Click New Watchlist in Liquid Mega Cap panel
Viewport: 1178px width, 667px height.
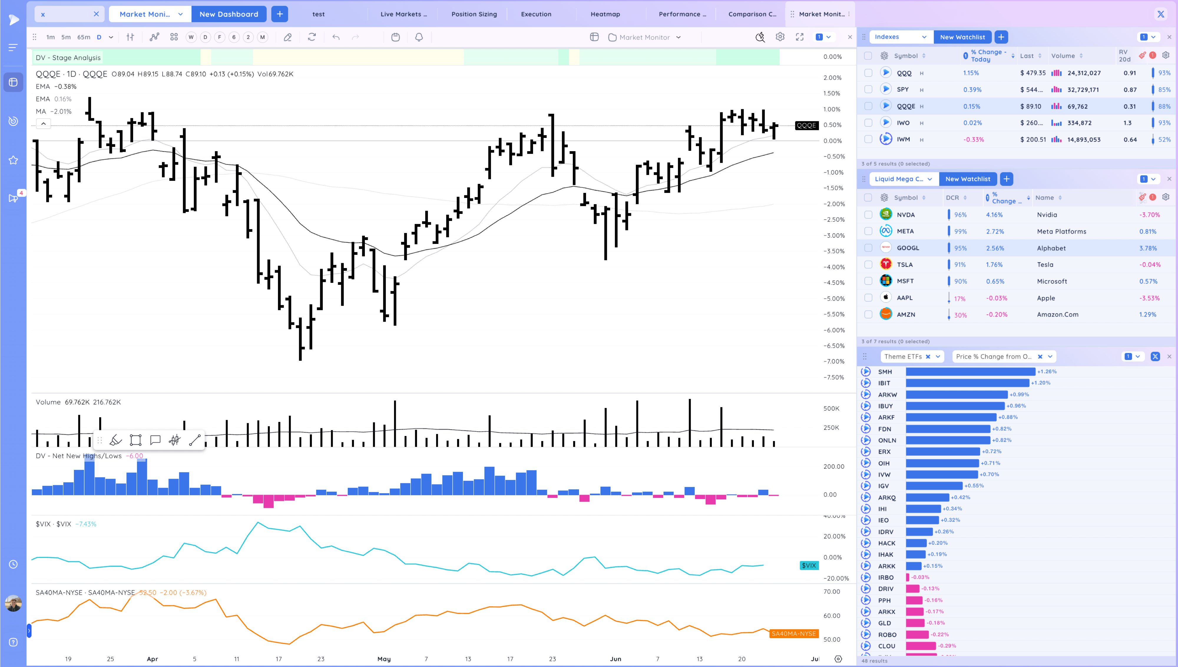[967, 179]
